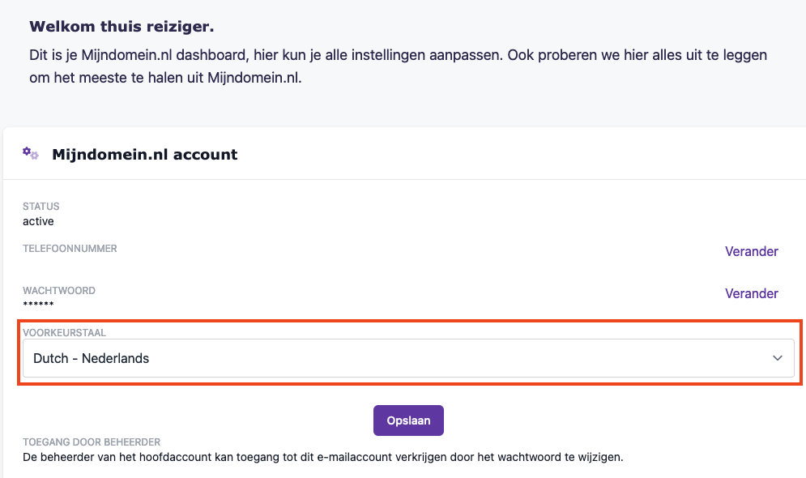Click the 'Dit is je Mijndomein.nl dashboard' line

point(398,55)
